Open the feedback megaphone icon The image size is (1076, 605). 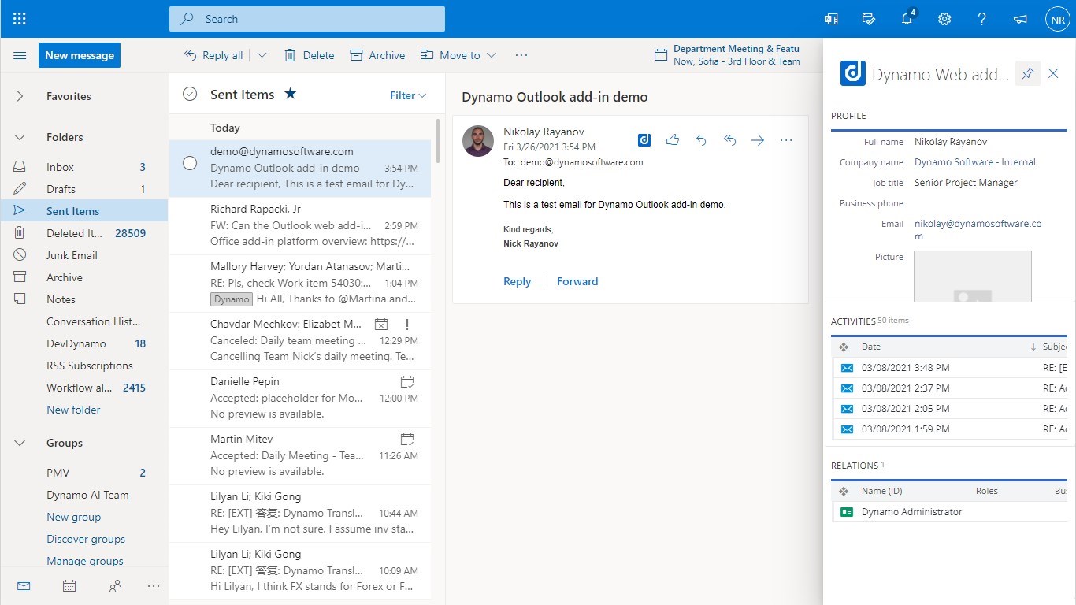click(x=1020, y=19)
